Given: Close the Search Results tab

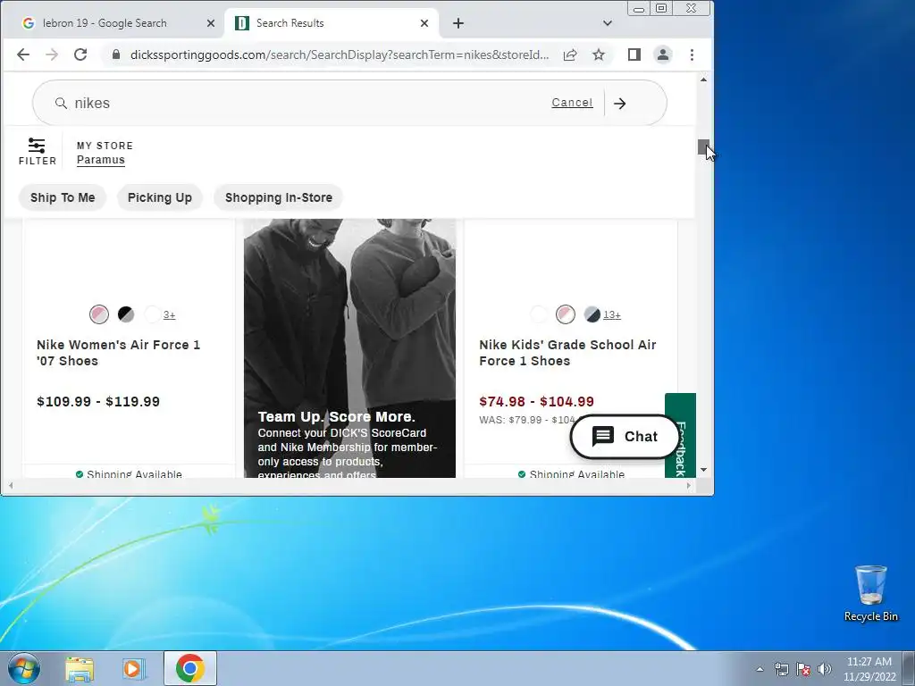Looking at the screenshot, I should [424, 23].
